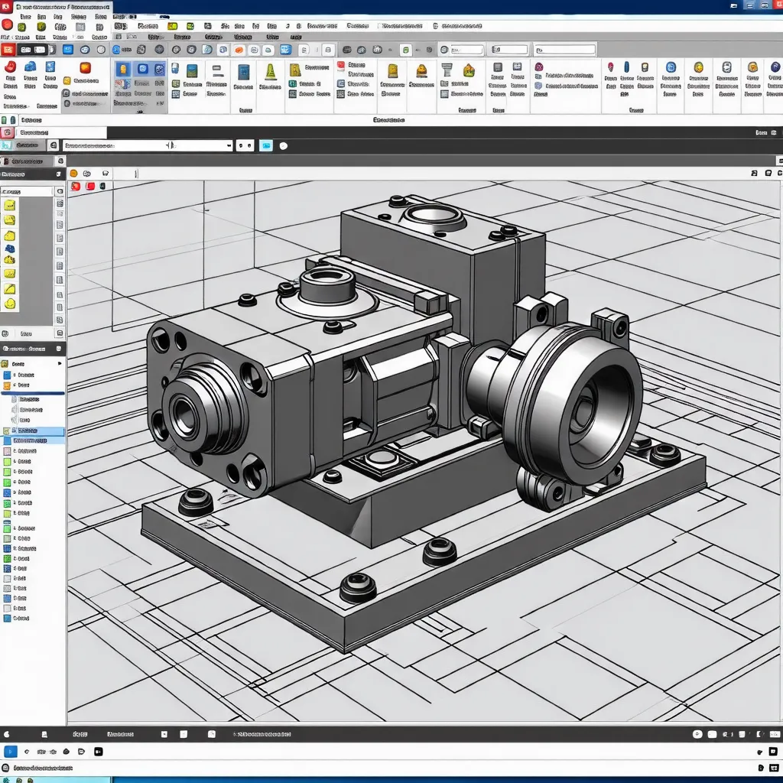Click the blue play button in the bottom toolbar
The height and width of the screenshot is (783, 783).
[x=11, y=751]
